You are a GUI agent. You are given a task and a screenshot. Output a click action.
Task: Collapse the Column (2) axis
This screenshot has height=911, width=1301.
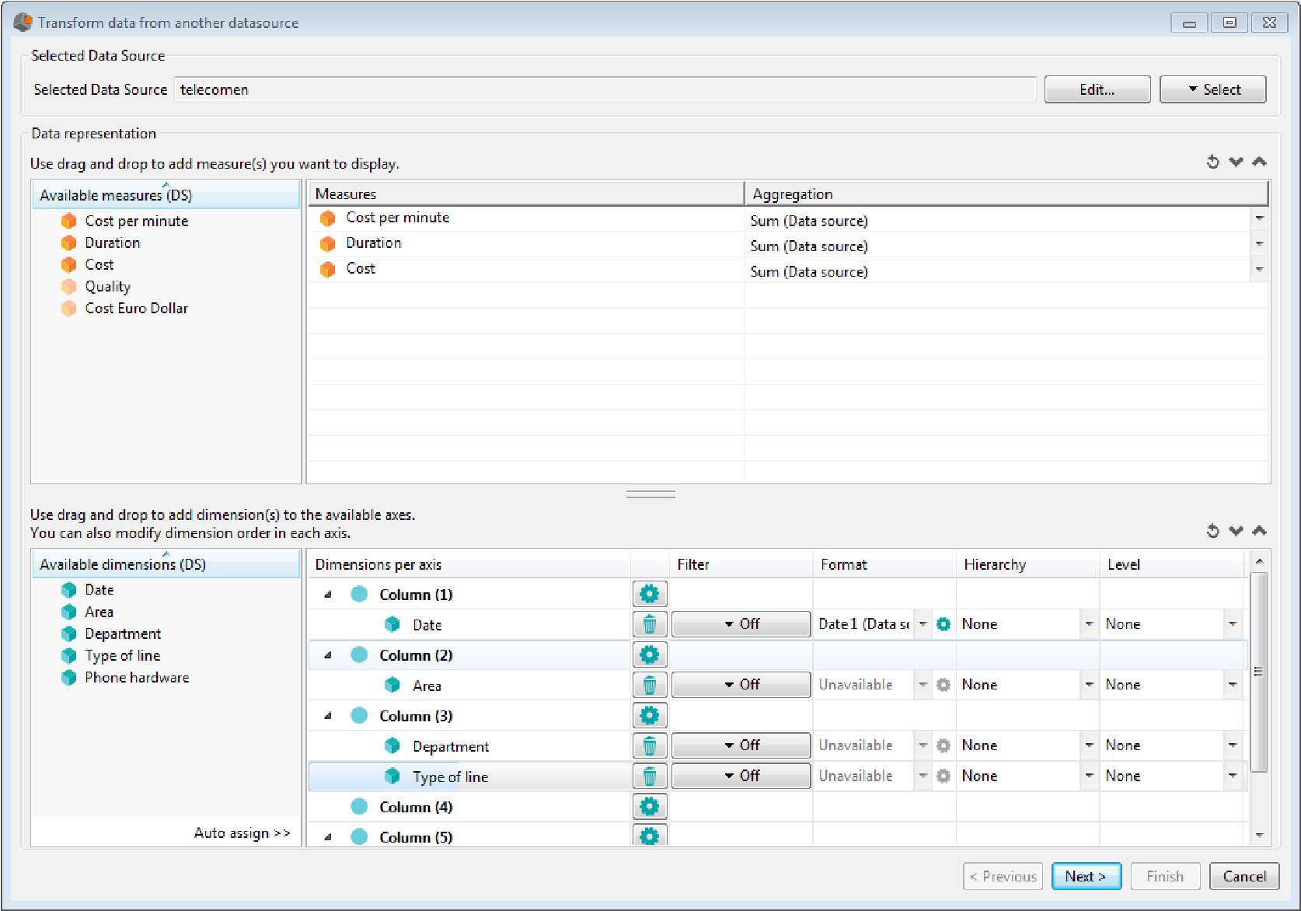[328, 655]
